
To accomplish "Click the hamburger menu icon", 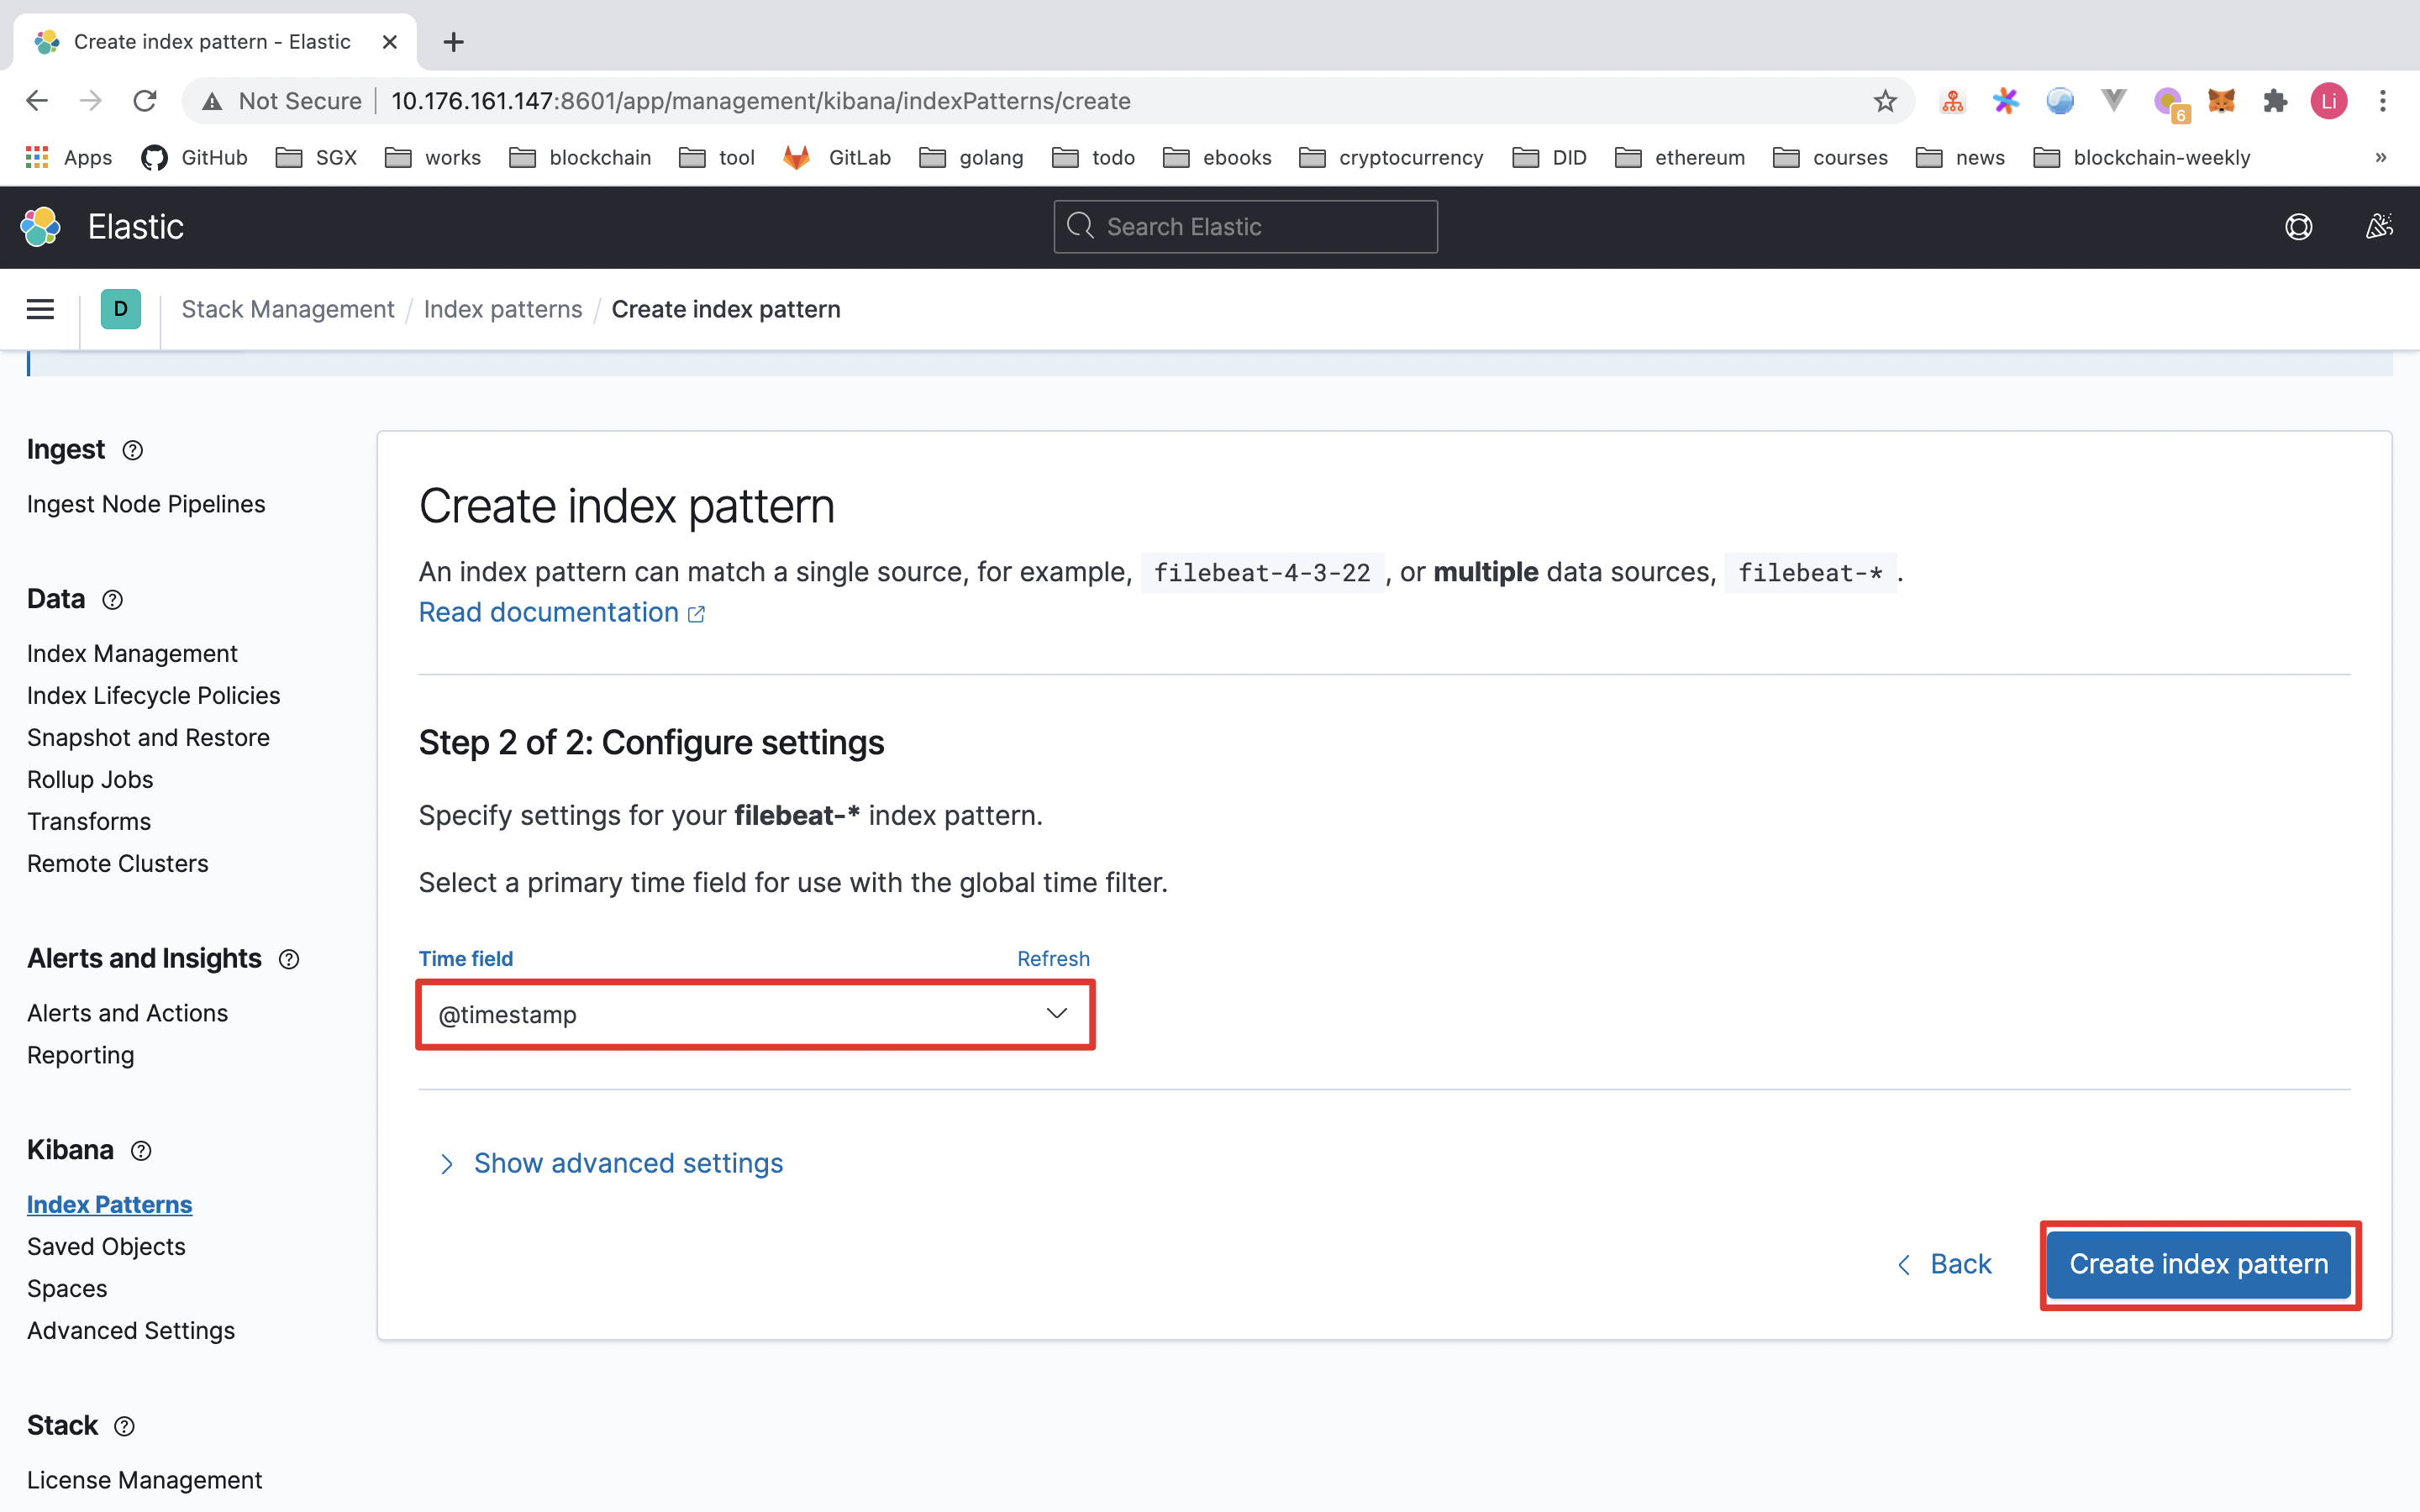I will pos(40,308).
